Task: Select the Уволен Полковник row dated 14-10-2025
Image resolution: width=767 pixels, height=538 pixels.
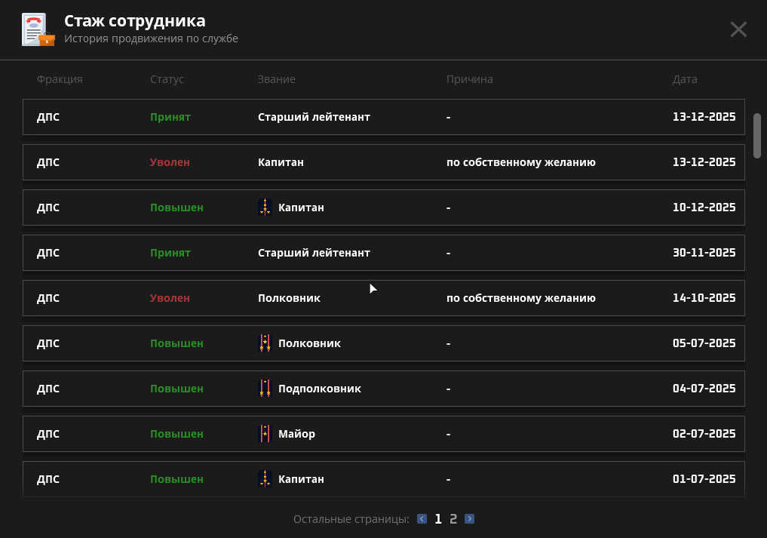Action: click(383, 297)
